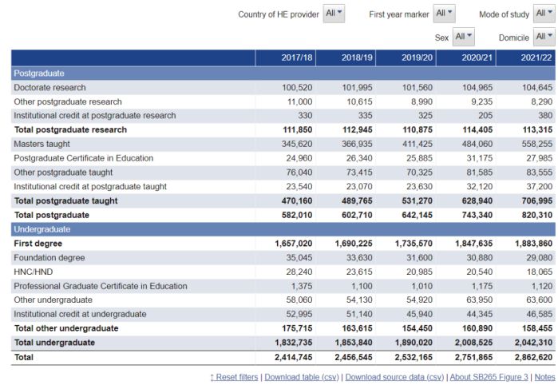Open the Sex filter dropdown
This screenshot has height=385, width=558.
463,37
